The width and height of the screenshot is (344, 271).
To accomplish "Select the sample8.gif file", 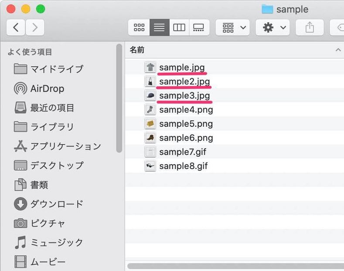I will click(x=184, y=166).
